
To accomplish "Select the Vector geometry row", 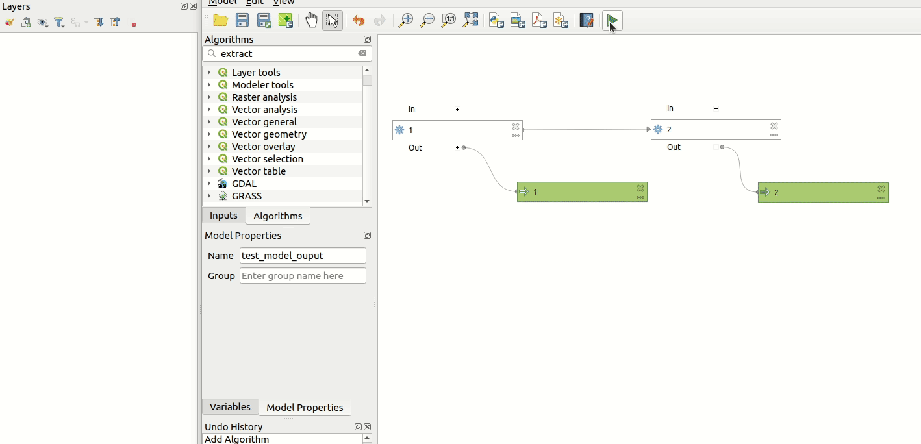I will (283, 134).
